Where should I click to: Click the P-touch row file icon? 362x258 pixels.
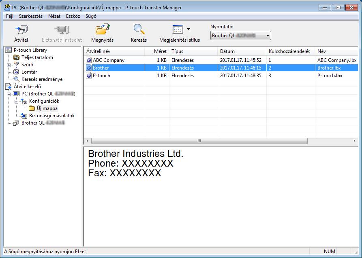pyautogui.click(x=89, y=75)
